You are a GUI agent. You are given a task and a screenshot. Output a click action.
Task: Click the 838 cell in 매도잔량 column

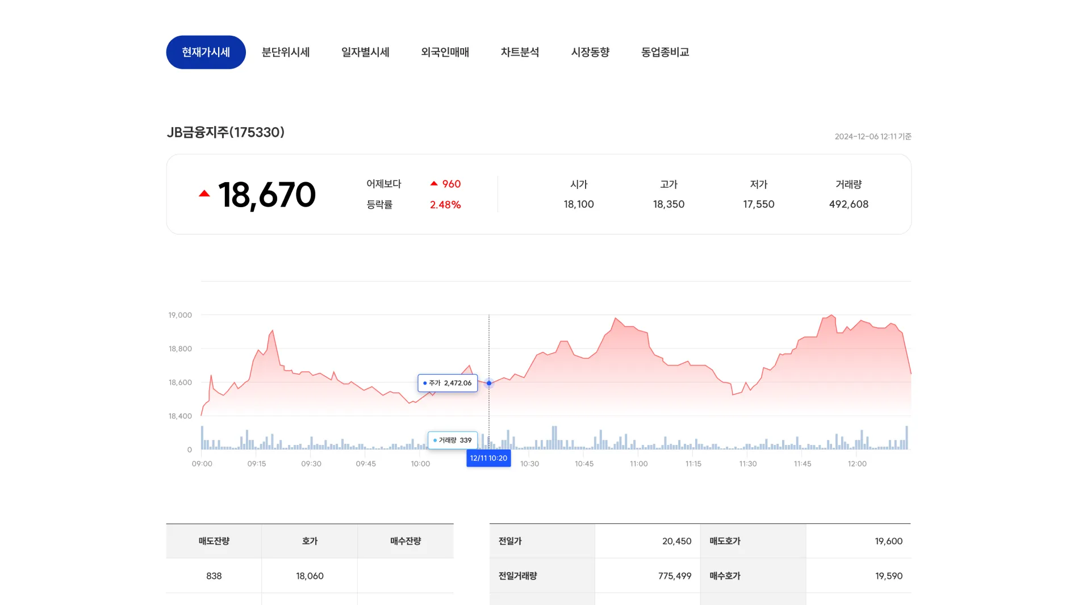click(214, 576)
